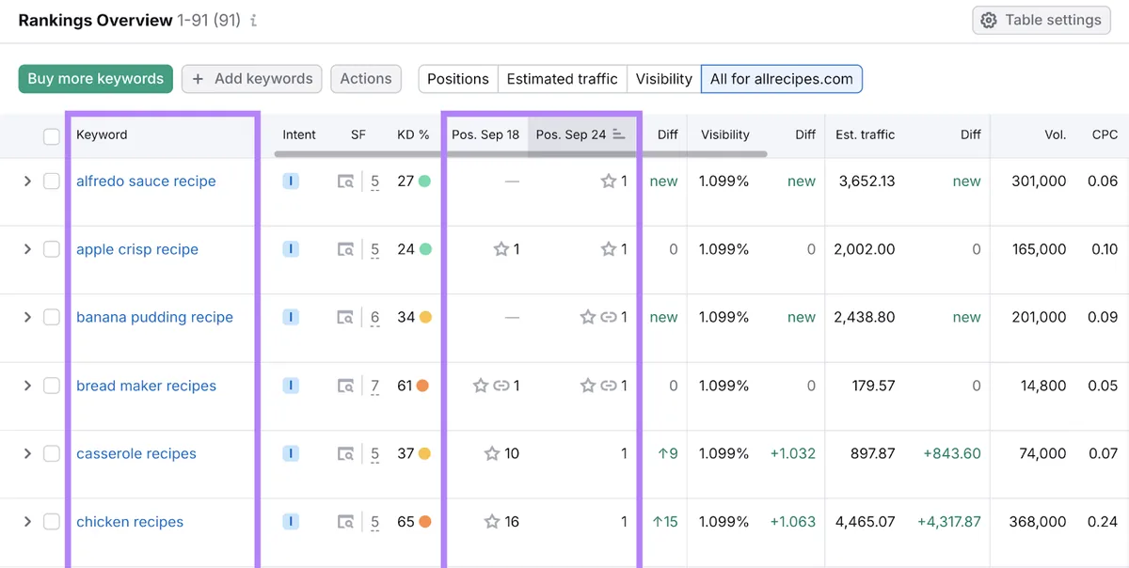1129x568 pixels.
Task: Click the info icon beside Rankings Overview
Action: pyautogui.click(x=254, y=21)
